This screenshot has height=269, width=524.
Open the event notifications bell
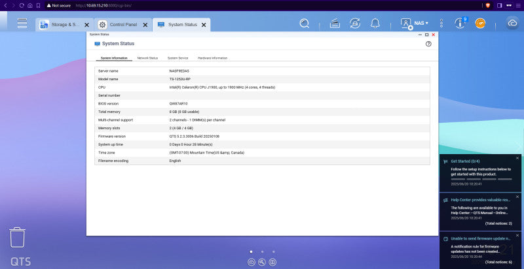pyautogui.click(x=375, y=24)
